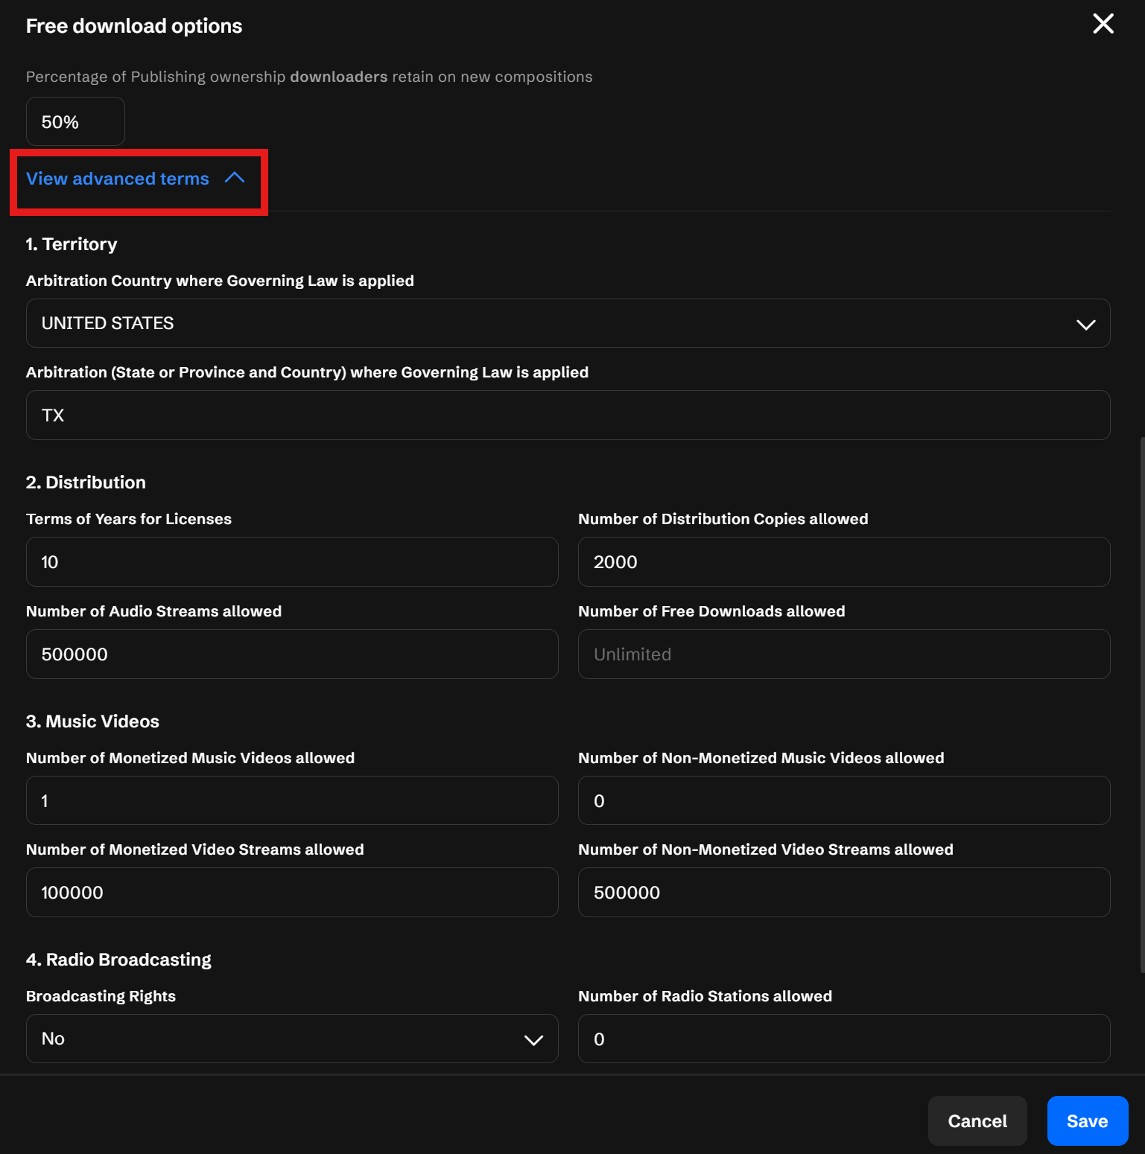Click the Number of Radio Stations field

click(x=843, y=1039)
